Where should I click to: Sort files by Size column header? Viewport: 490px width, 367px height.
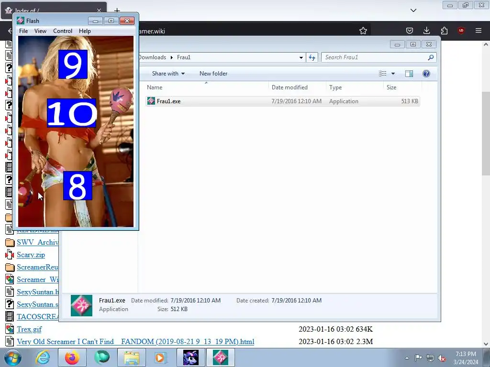coord(402,87)
